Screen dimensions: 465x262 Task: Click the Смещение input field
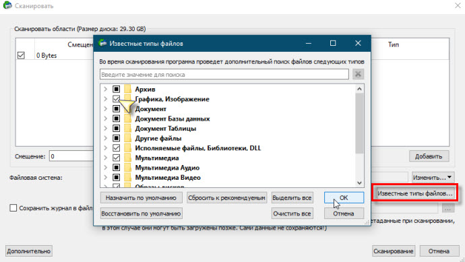[71, 156]
